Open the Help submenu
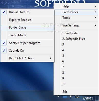Image resolution: width=99 pixels, height=101 pixels. coord(76,6)
